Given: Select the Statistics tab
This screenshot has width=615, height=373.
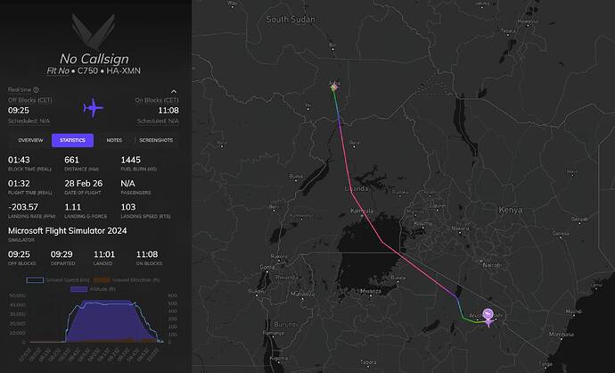Looking at the screenshot, I should pos(72,140).
